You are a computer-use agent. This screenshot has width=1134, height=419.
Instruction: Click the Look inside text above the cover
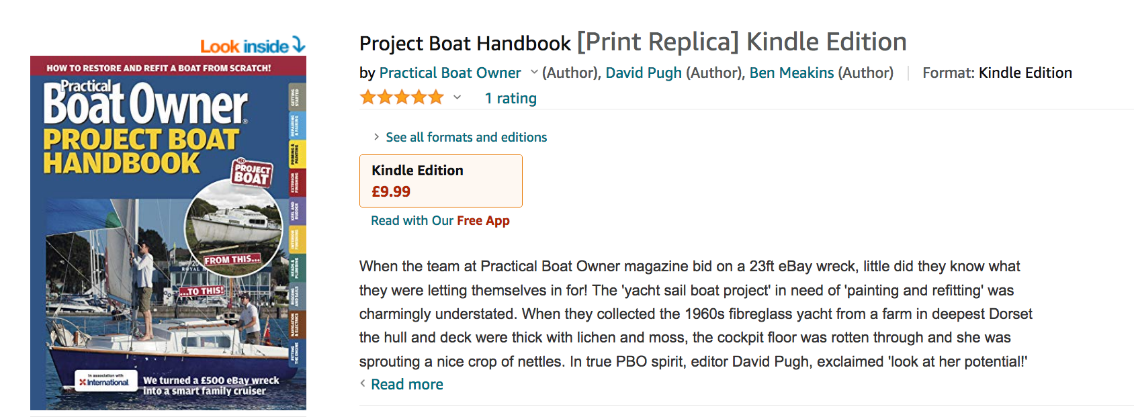tap(244, 46)
